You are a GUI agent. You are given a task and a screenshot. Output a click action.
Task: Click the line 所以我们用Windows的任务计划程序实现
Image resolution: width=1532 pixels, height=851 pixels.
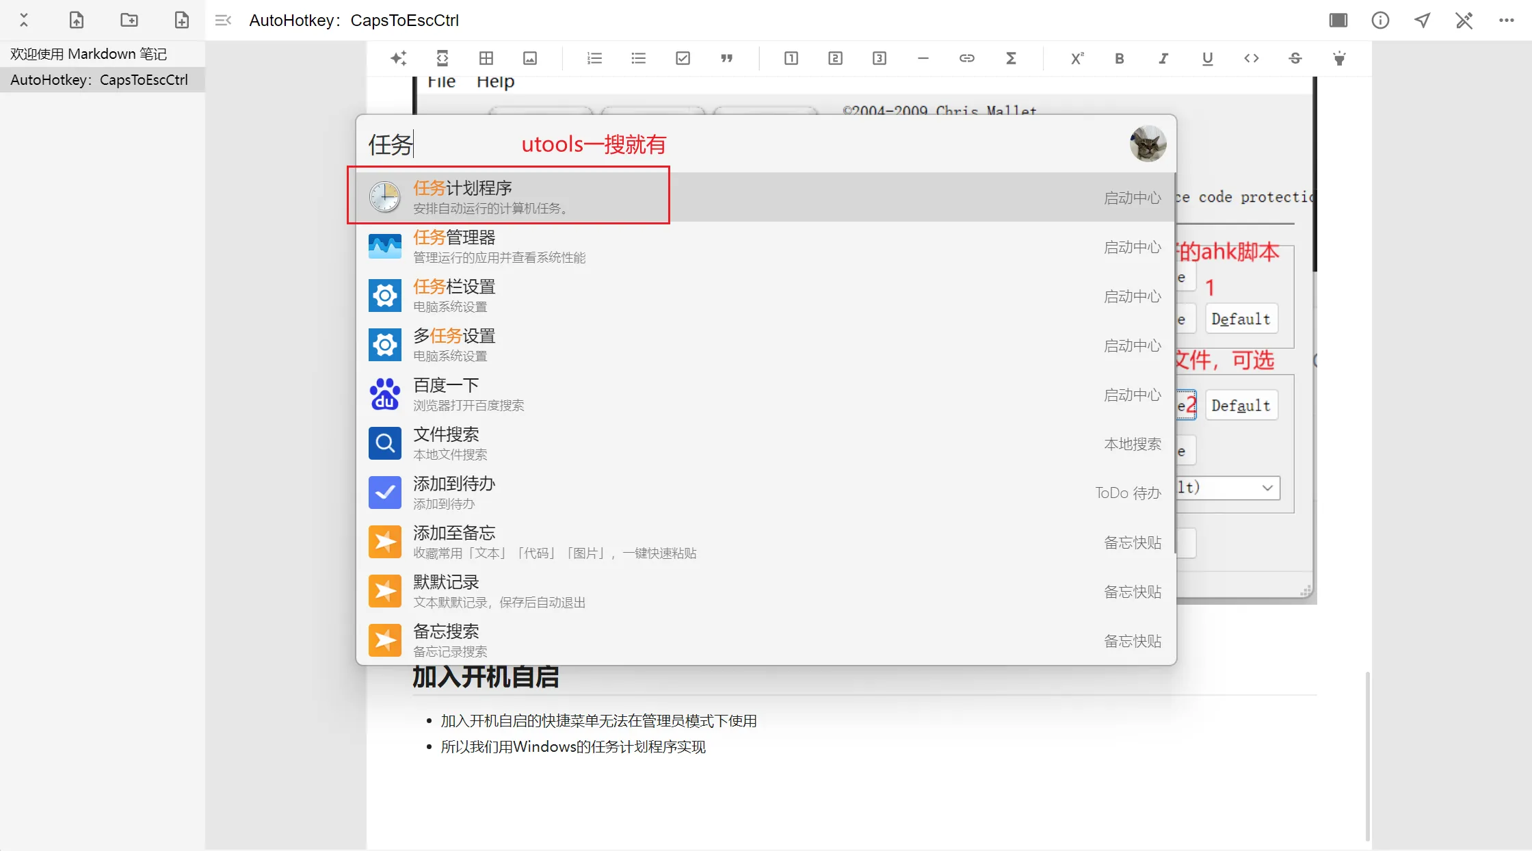[573, 747]
